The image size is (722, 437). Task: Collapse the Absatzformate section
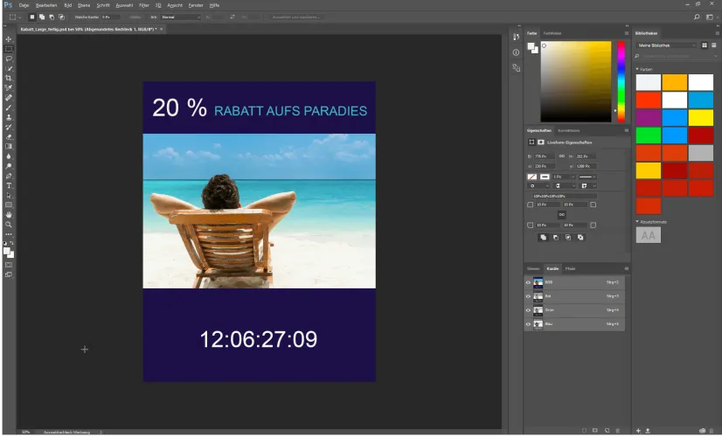coord(637,222)
